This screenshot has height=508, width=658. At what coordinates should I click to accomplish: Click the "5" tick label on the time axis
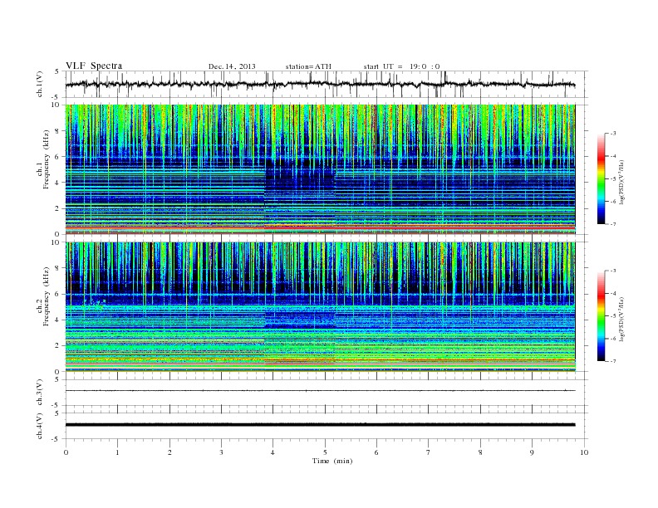pos(325,452)
